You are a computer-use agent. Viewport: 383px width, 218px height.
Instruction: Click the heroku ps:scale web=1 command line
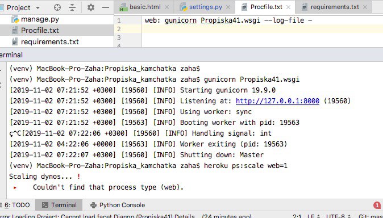point(245,166)
